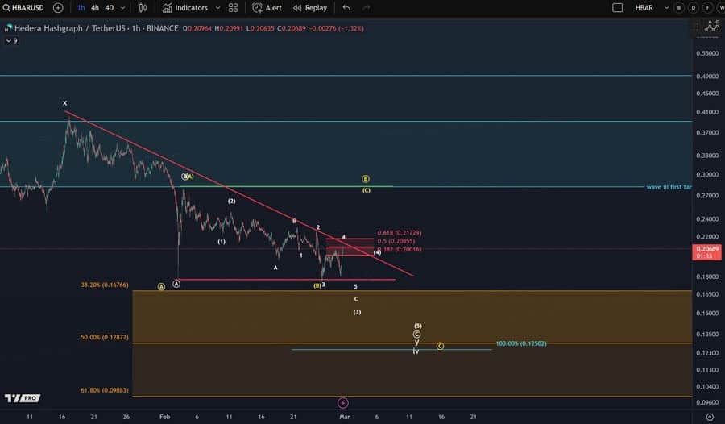This screenshot has height=424, width=725.
Task: Open indicator templates four-squares icon
Action: [233, 8]
